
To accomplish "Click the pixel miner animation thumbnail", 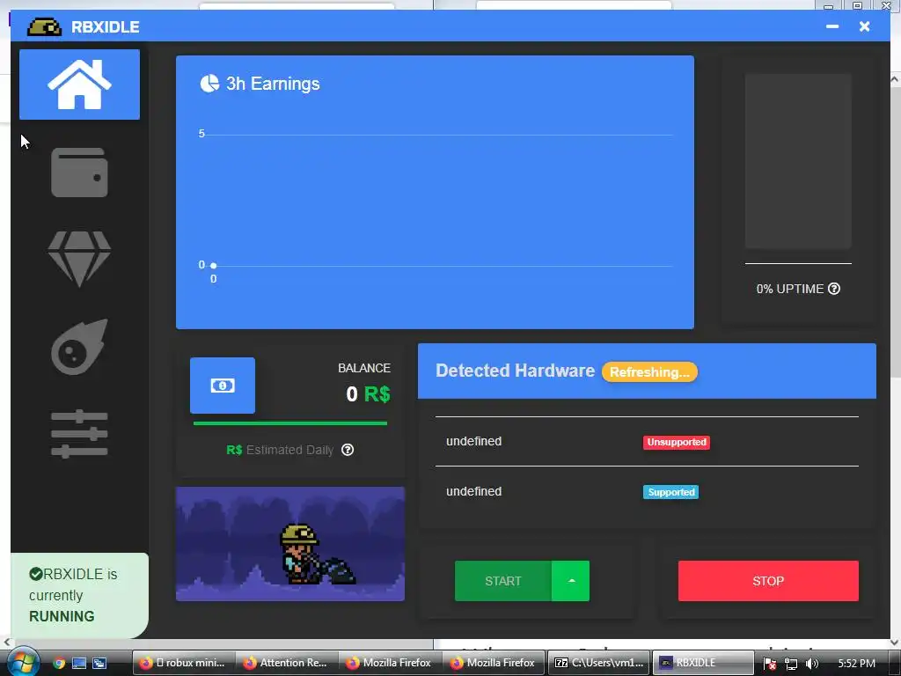I will (x=290, y=544).
